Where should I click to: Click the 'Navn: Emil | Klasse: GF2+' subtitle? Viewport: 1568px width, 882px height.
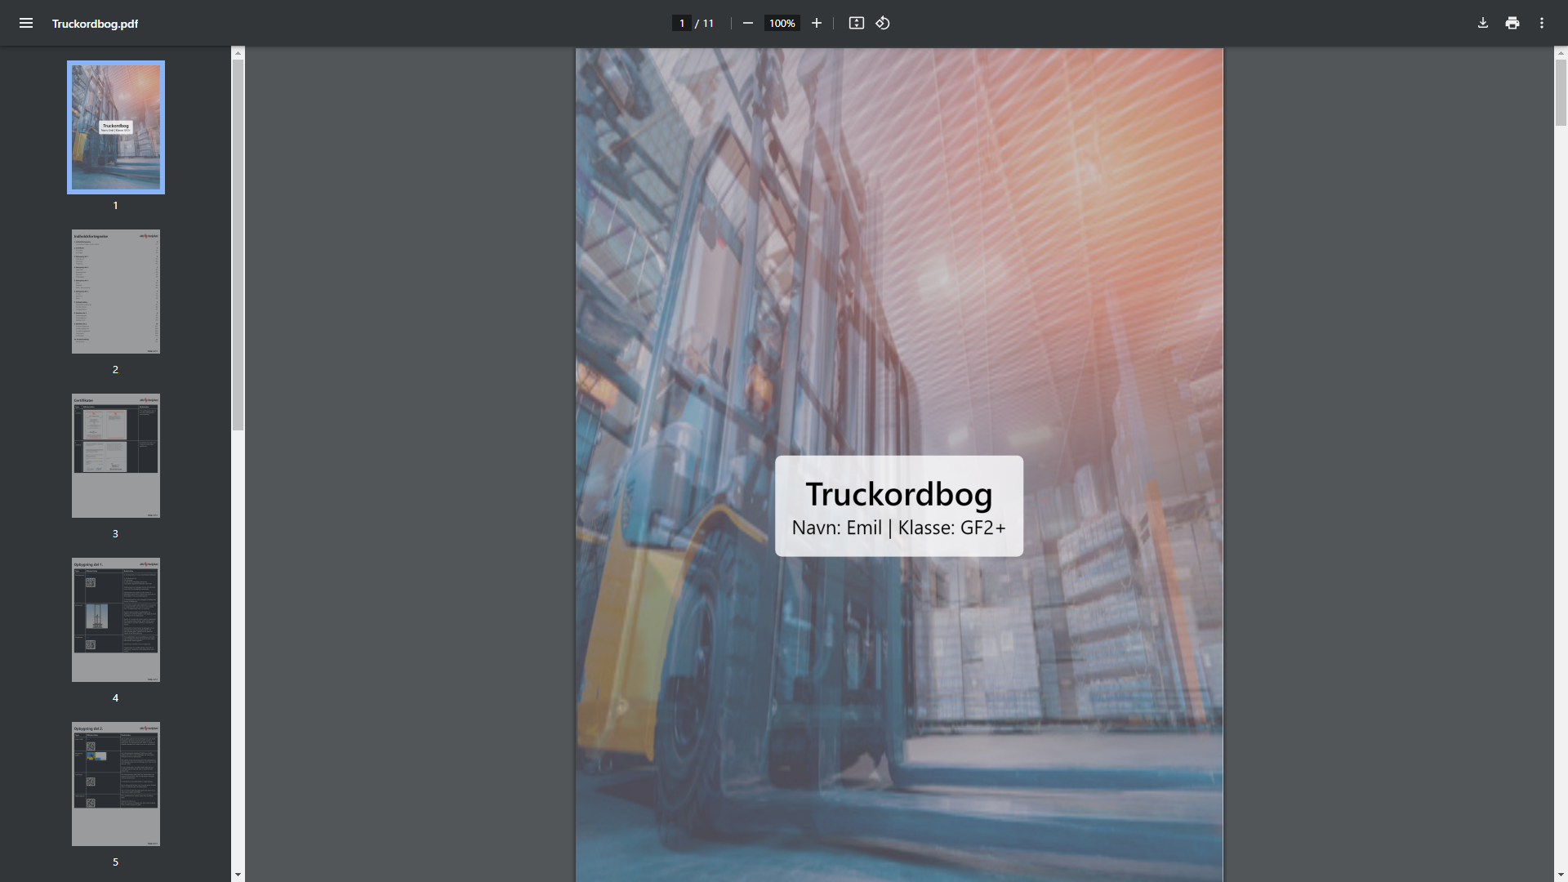pos(899,528)
